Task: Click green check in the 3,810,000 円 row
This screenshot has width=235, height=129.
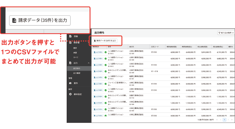Action: [106, 52]
